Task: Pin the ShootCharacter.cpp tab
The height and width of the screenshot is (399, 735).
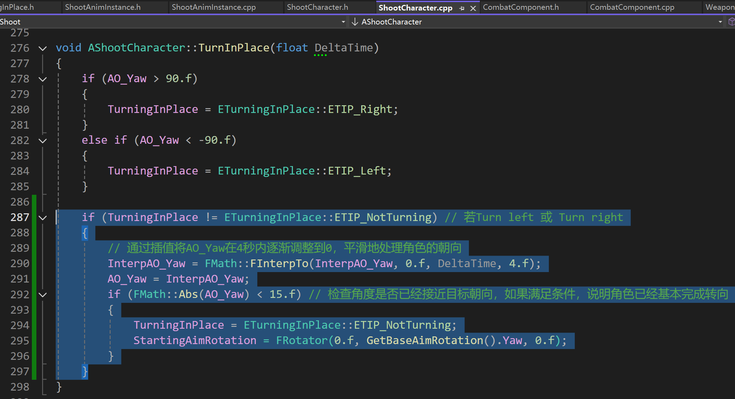Action: pos(462,8)
